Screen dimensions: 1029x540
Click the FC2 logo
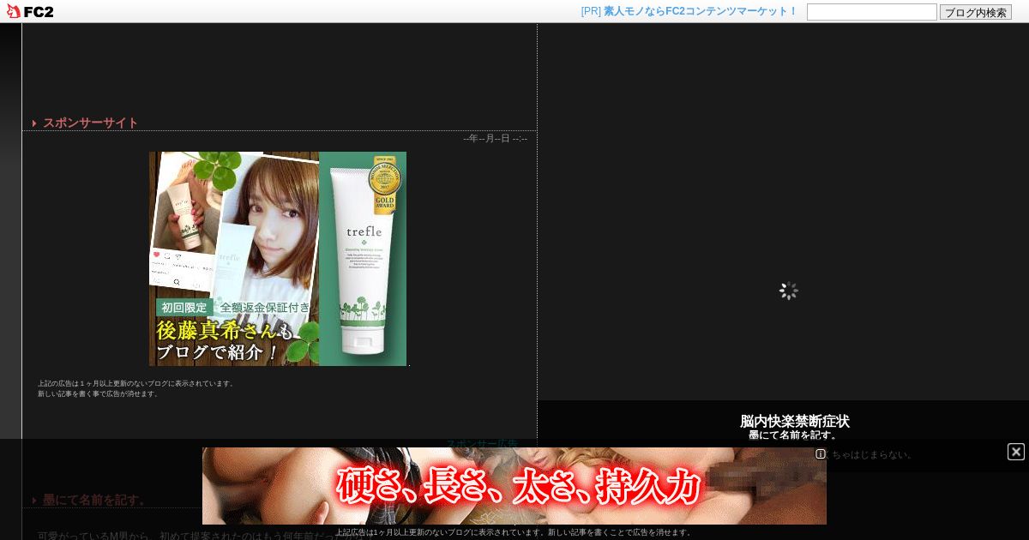click(x=30, y=11)
